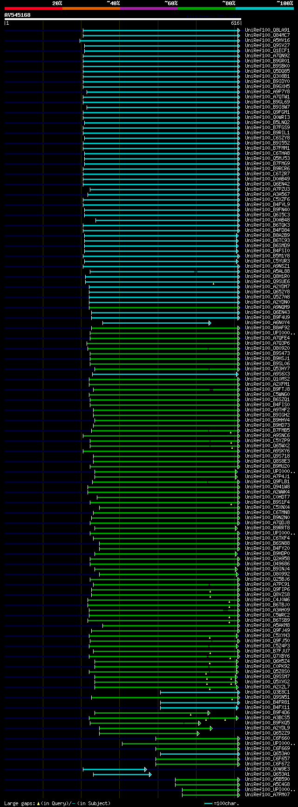Select label UniRef100_B9FTJ8

point(267,389)
